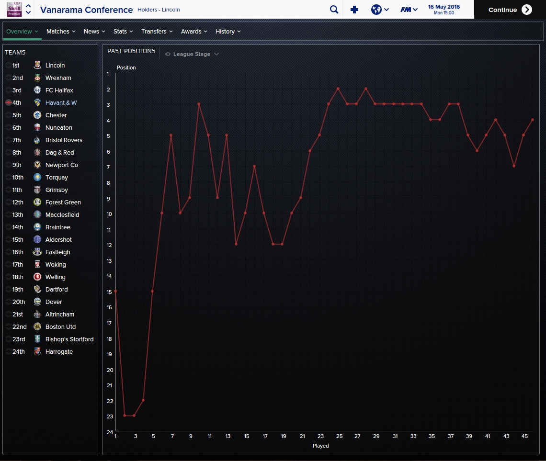546x461 pixels.
Task: Expand the League Stage dropdown
Action: click(x=192, y=54)
